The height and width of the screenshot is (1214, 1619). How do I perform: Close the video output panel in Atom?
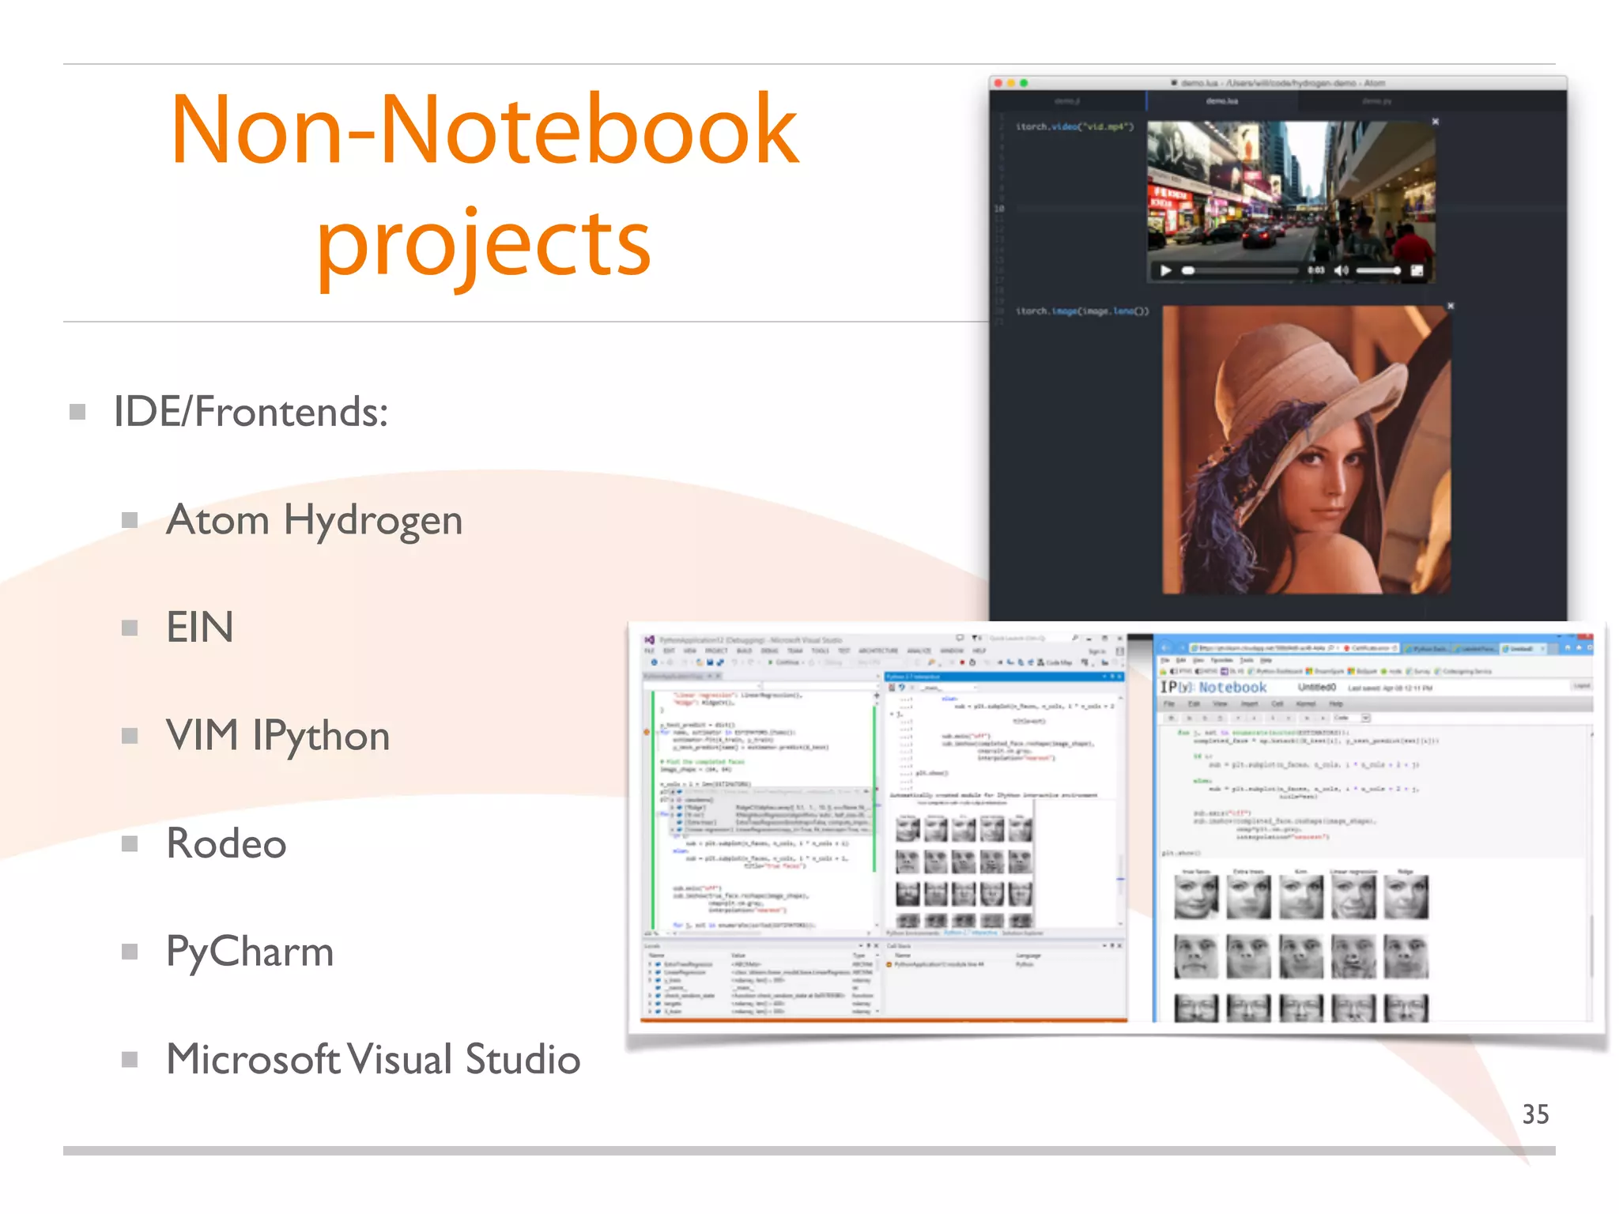pyautogui.click(x=1436, y=122)
